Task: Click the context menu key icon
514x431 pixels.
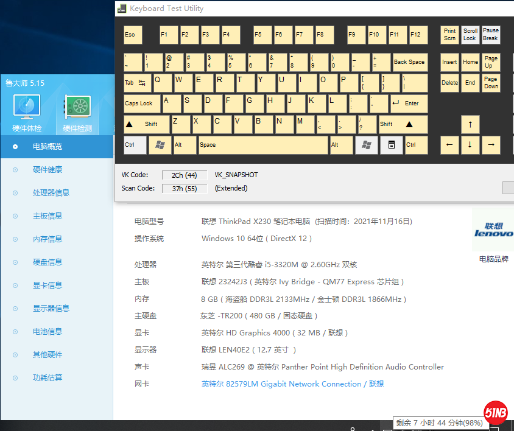Action: (392, 145)
